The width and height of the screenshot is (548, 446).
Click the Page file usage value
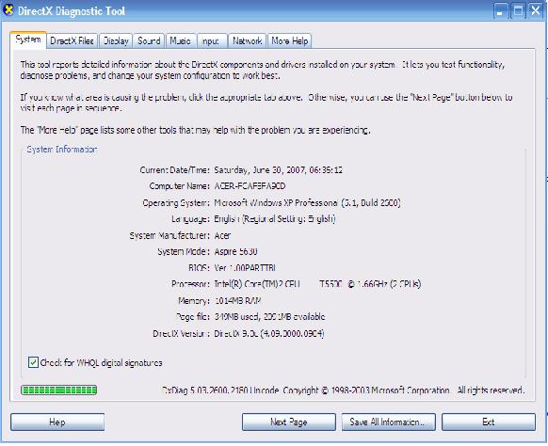pyautogui.click(x=269, y=317)
